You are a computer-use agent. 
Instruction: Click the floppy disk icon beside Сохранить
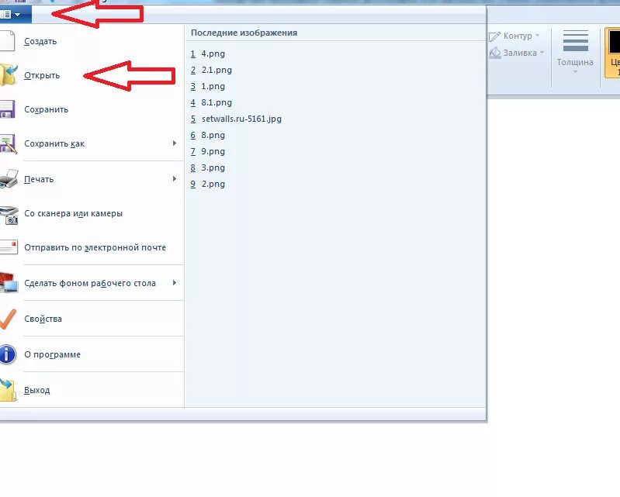[8, 109]
